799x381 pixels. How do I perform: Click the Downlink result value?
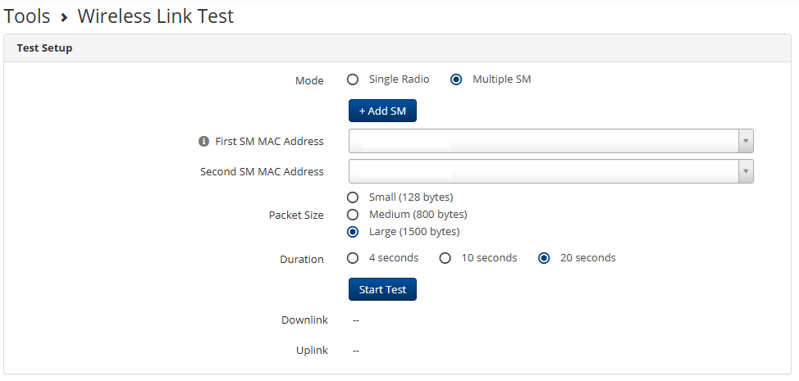click(356, 320)
